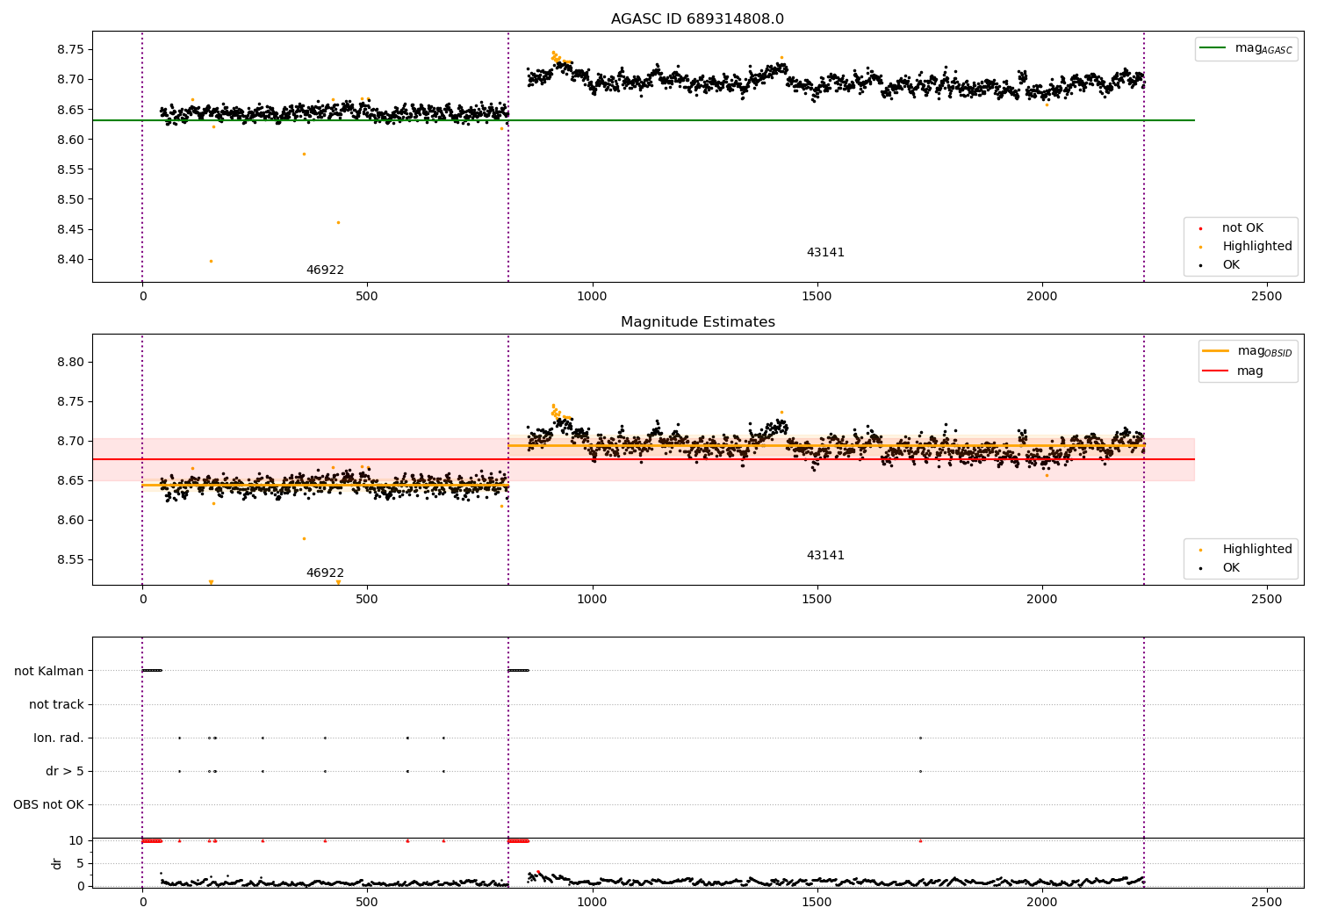Click the orange outlier point near 8.46 in top plot
This screenshot has height=922, width=1317.
[x=338, y=222]
